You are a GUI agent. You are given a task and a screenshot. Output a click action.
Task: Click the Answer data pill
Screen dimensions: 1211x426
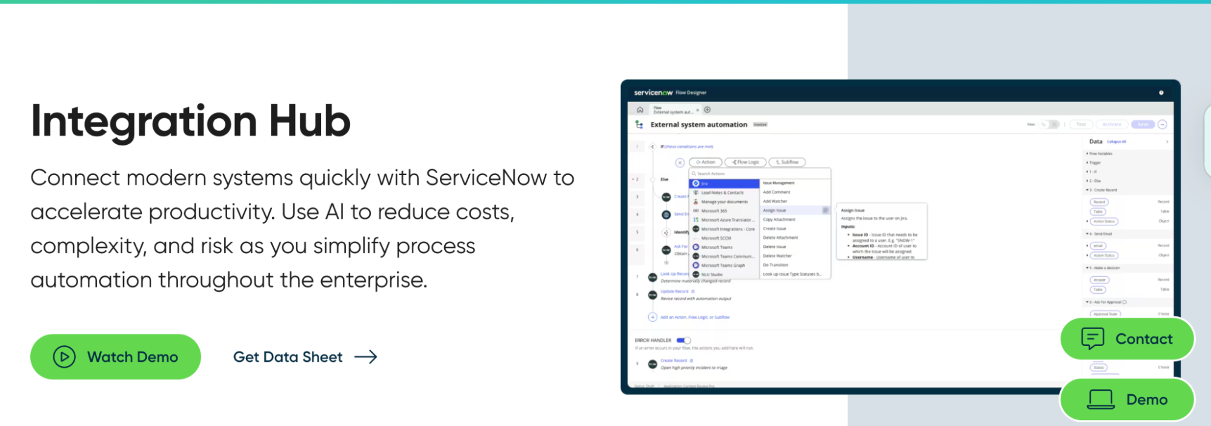[x=1100, y=279]
